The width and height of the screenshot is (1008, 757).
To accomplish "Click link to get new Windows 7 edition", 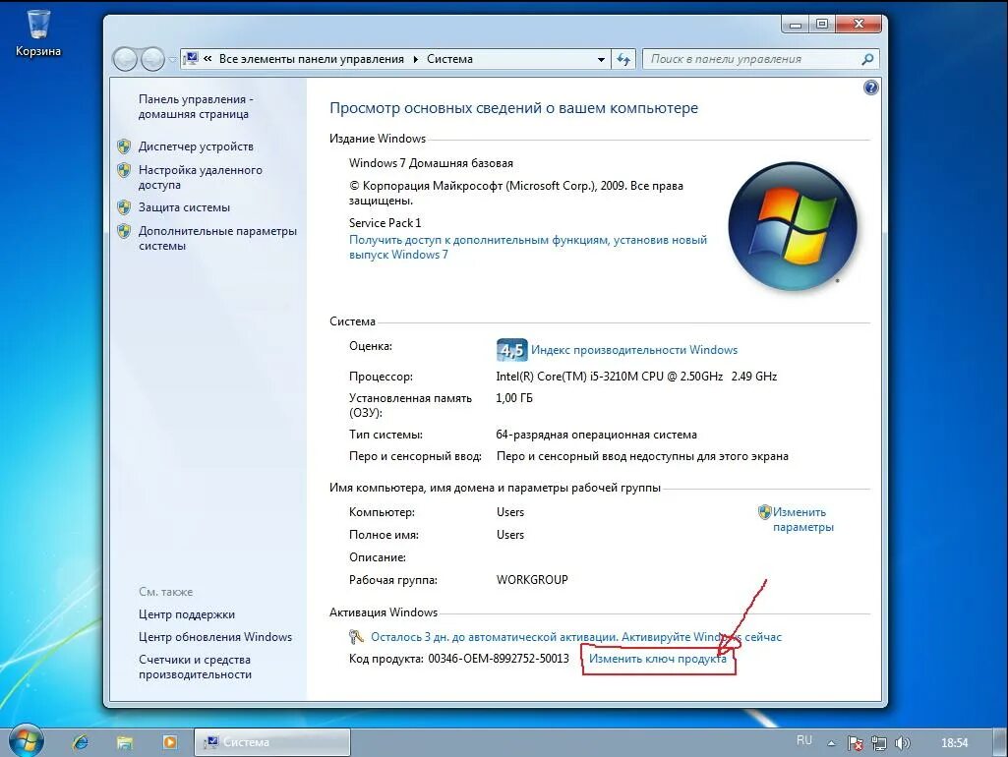I will pos(528,248).
